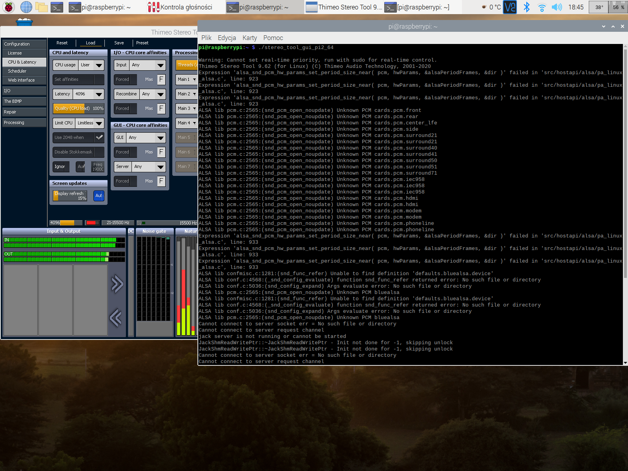Click the double right arrow in Input & Output
628x471 pixels.
(117, 284)
